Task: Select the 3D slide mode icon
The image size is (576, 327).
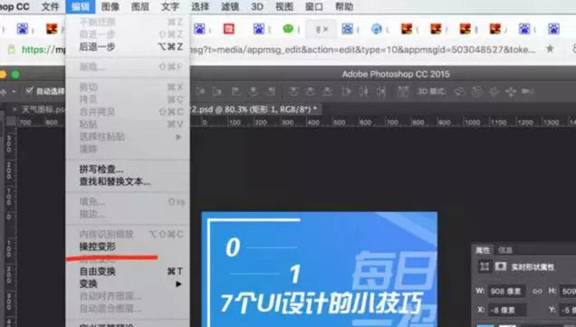Action: pyautogui.click(x=511, y=91)
